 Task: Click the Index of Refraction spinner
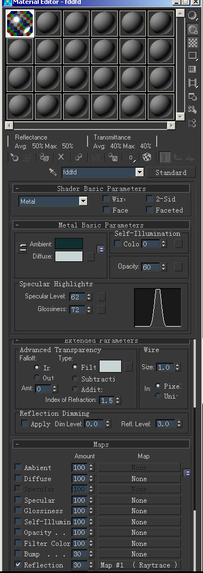[118, 400]
